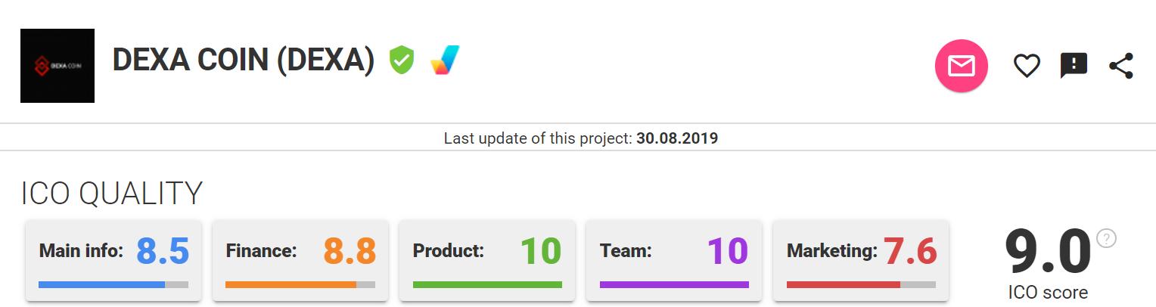1156x307 pixels.
Task: Share this project via share icon
Action: (x=1120, y=66)
